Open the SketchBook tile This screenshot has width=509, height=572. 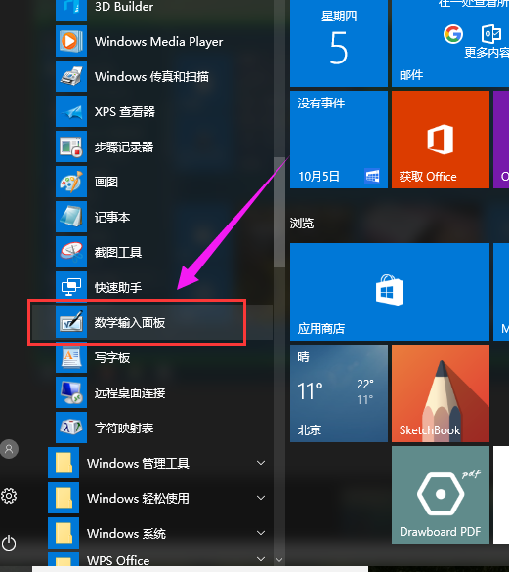click(441, 393)
